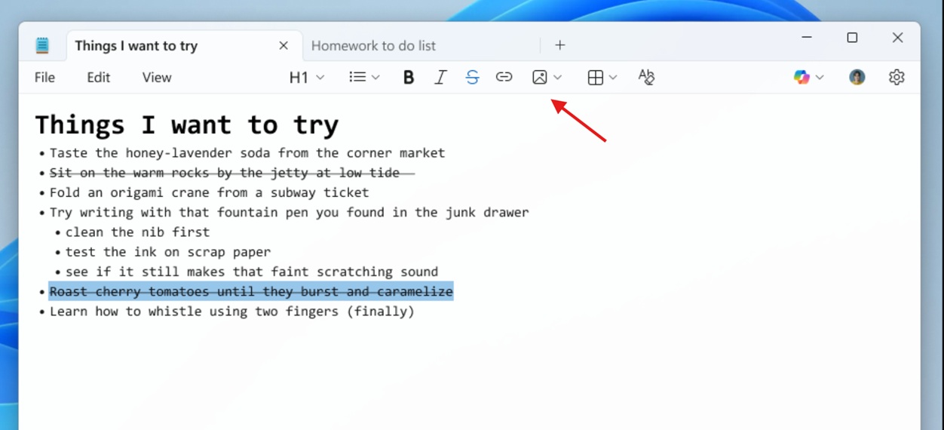Open the user account avatar

click(x=857, y=77)
